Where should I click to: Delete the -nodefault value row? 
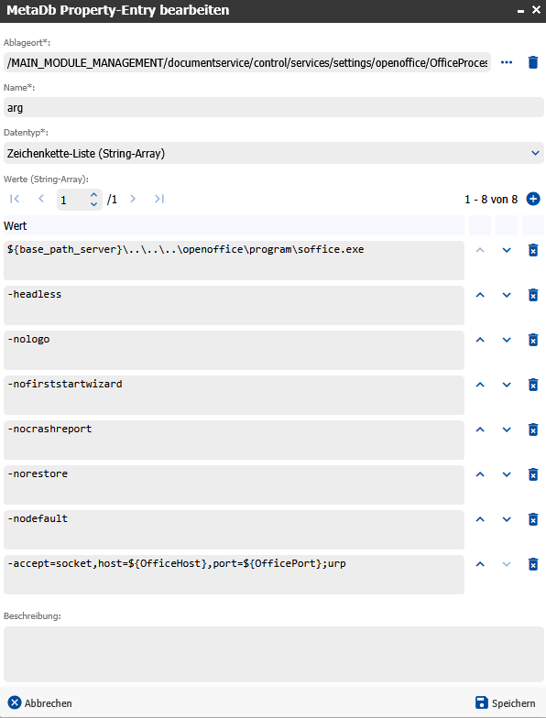(x=533, y=519)
